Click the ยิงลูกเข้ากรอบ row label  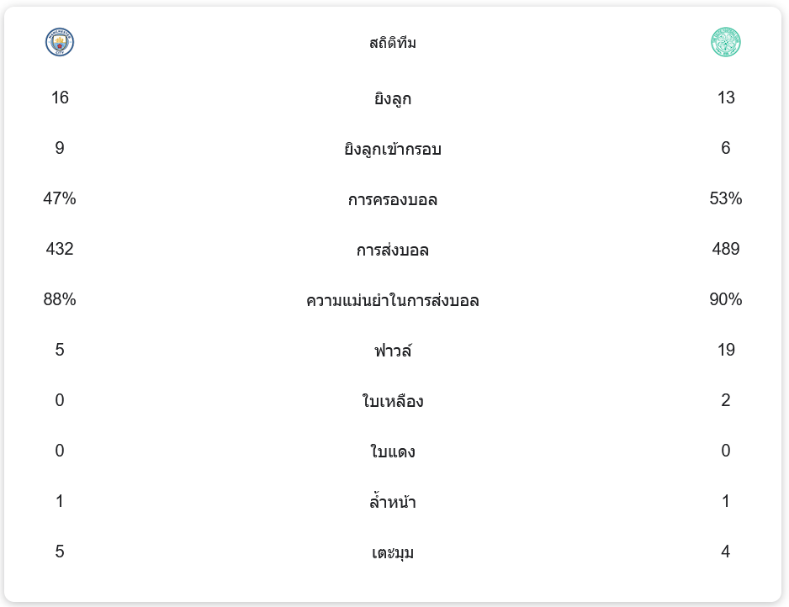point(393,149)
